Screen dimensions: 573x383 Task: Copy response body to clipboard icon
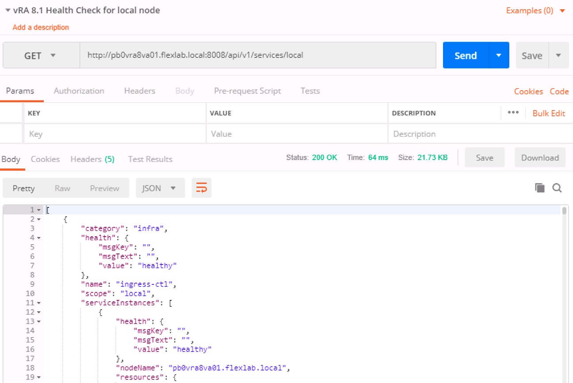(x=539, y=188)
